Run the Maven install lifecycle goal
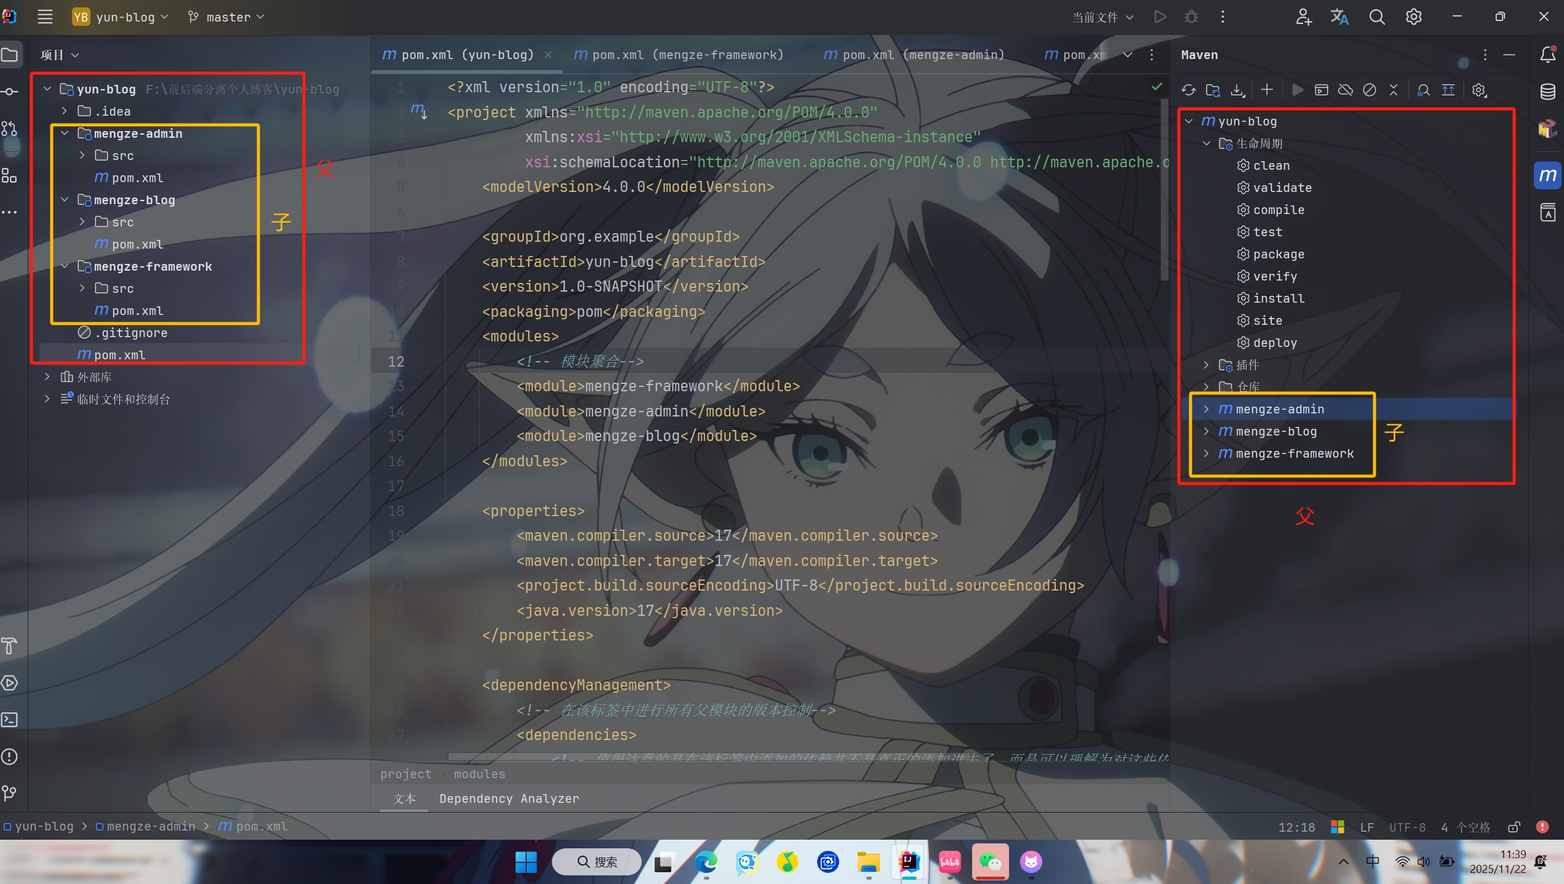The image size is (1564, 884). click(1278, 298)
